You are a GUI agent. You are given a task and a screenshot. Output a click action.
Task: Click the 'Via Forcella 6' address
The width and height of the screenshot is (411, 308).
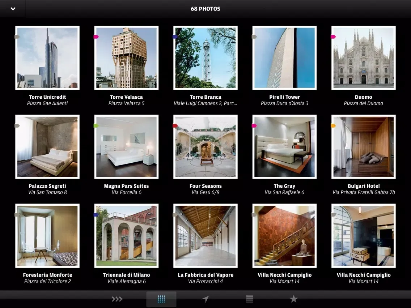pyautogui.click(x=126, y=192)
